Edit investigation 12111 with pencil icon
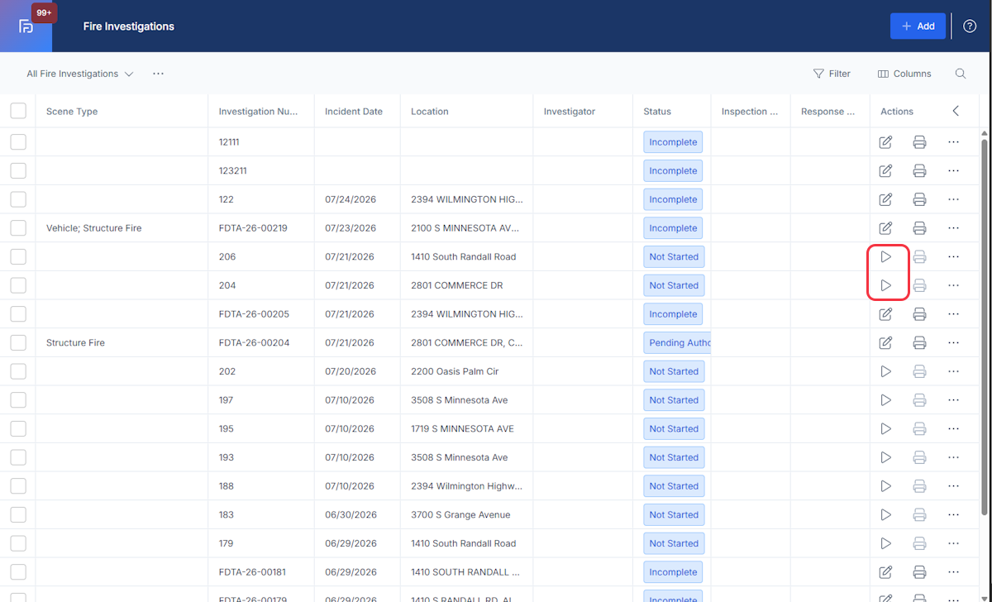 click(885, 142)
